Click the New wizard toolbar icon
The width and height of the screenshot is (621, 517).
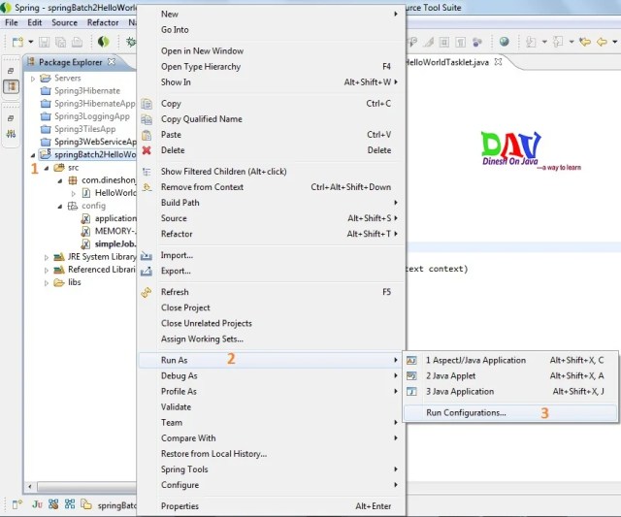coord(17,42)
